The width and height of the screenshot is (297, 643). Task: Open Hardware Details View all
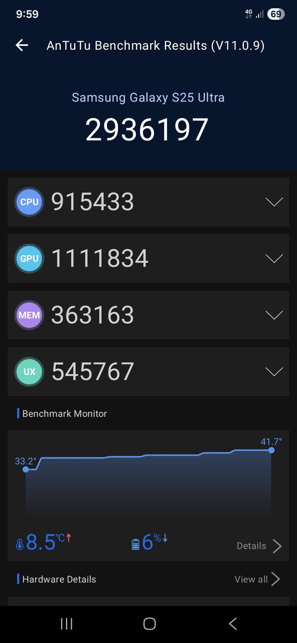[257, 579]
